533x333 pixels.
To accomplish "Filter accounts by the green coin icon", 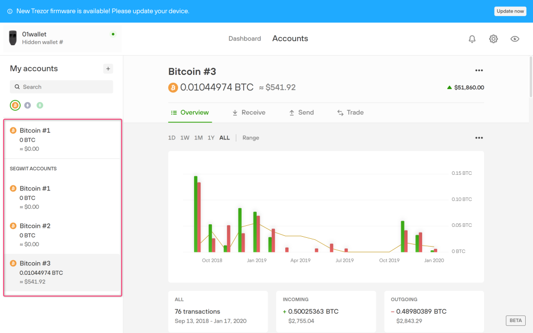I will [40, 105].
